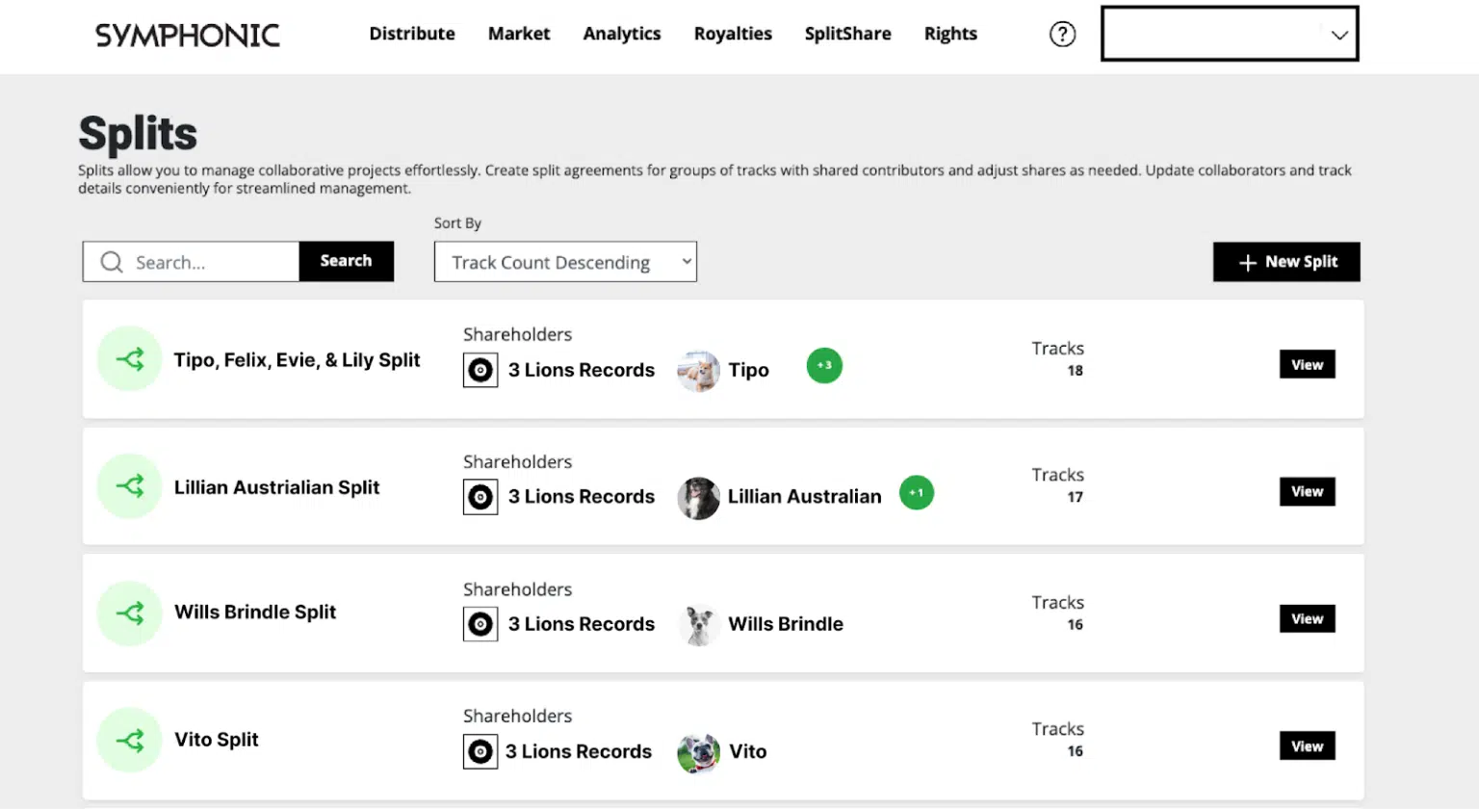1479x809 pixels.
Task: Click the green +1 shareholders badge
Action: (916, 493)
